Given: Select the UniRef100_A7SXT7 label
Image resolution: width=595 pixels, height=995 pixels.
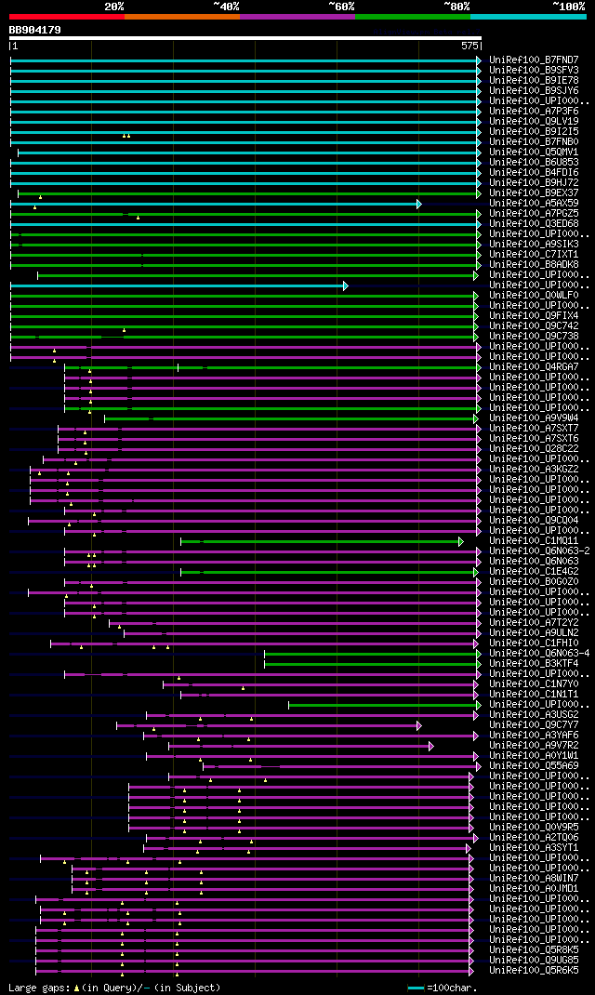Looking at the screenshot, I should (x=534, y=429).
